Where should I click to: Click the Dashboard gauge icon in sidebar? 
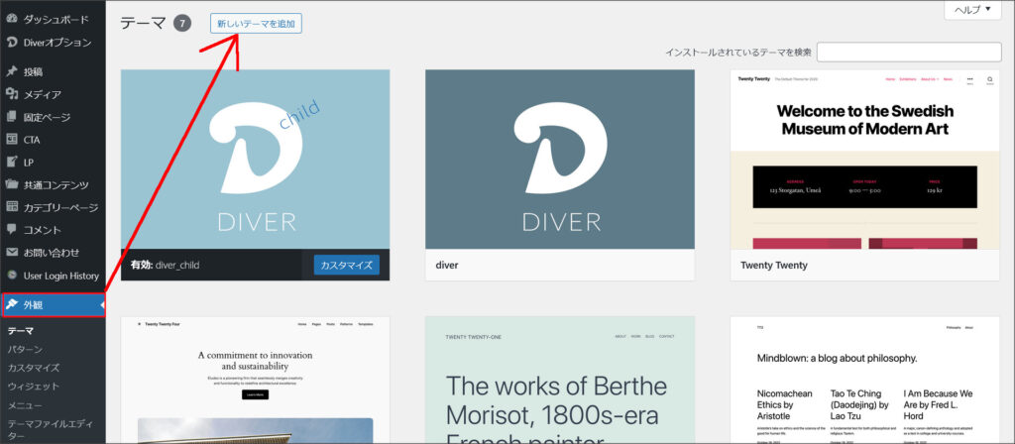click(12, 19)
